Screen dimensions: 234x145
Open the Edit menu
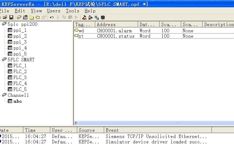coord(20,11)
